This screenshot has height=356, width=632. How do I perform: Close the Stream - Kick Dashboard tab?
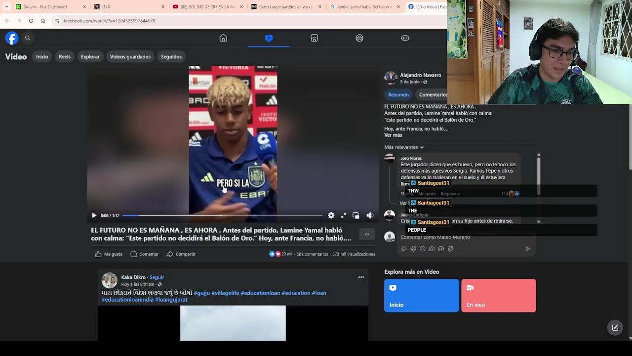point(84,7)
